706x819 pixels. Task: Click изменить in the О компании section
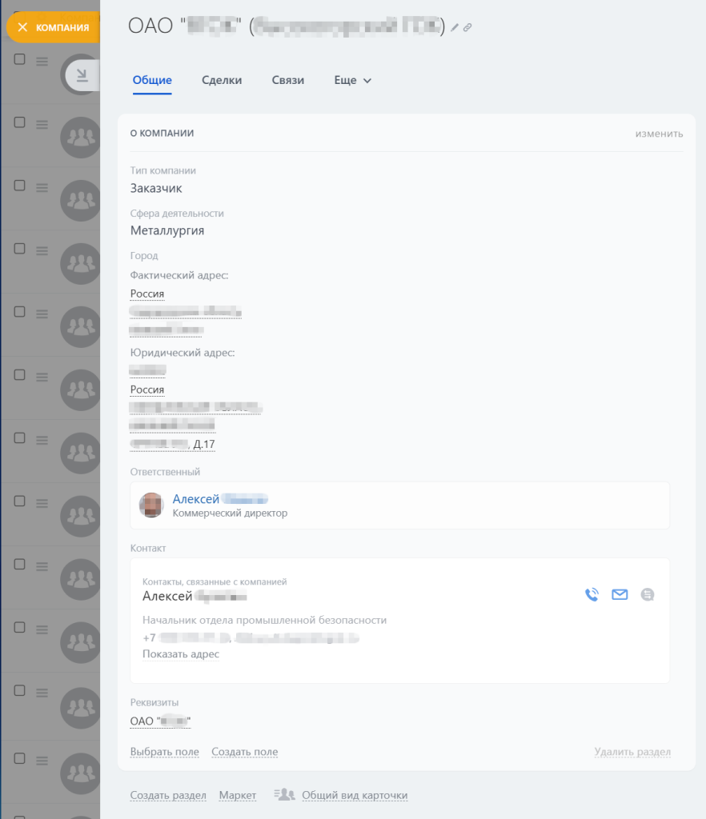659,134
